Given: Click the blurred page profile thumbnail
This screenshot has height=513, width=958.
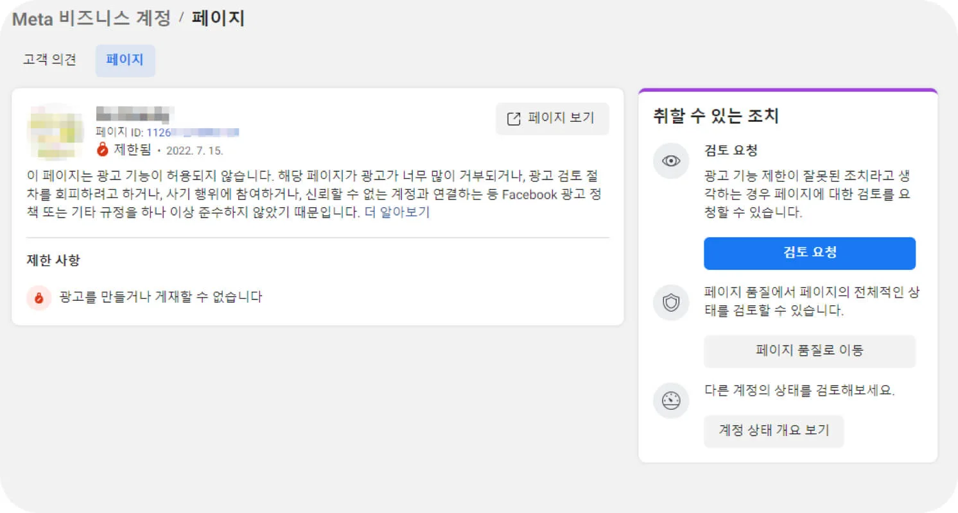Looking at the screenshot, I should 55,131.
